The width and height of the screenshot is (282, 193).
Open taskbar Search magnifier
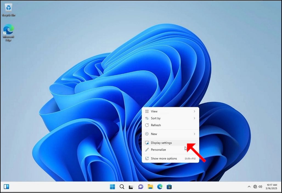coord(122,187)
